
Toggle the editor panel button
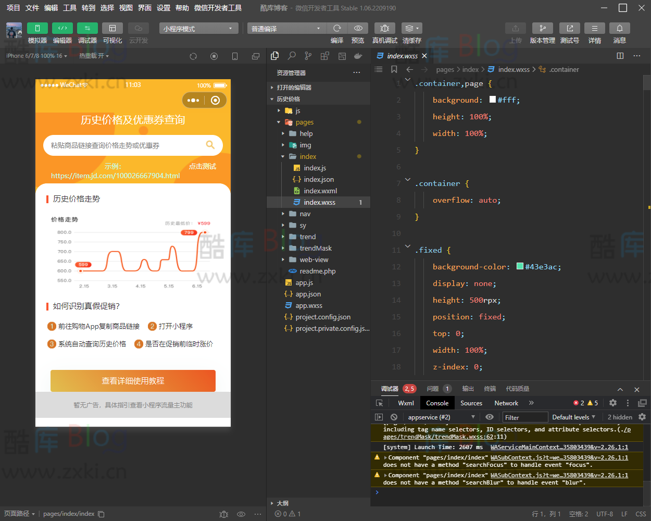[62, 28]
